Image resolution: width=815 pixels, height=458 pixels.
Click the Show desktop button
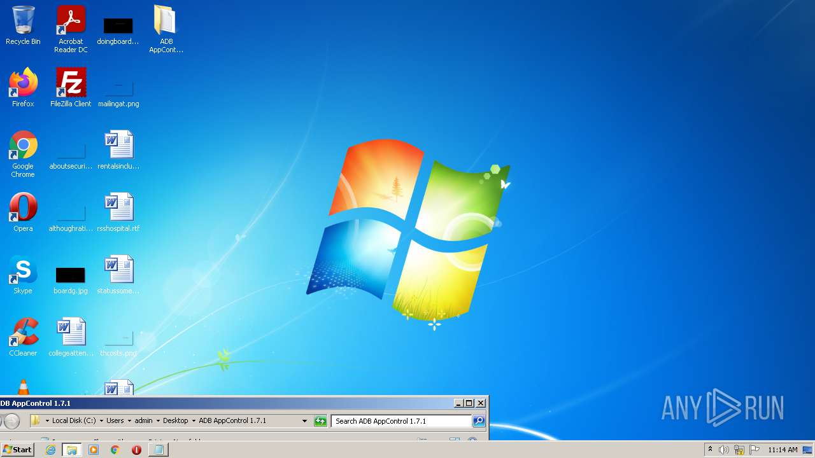[x=808, y=450]
